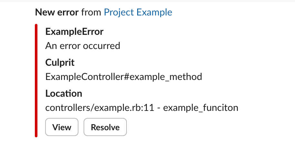The height and width of the screenshot is (147, 295).
Task: Click the word "Project" in the link
Action: point(119,12)
